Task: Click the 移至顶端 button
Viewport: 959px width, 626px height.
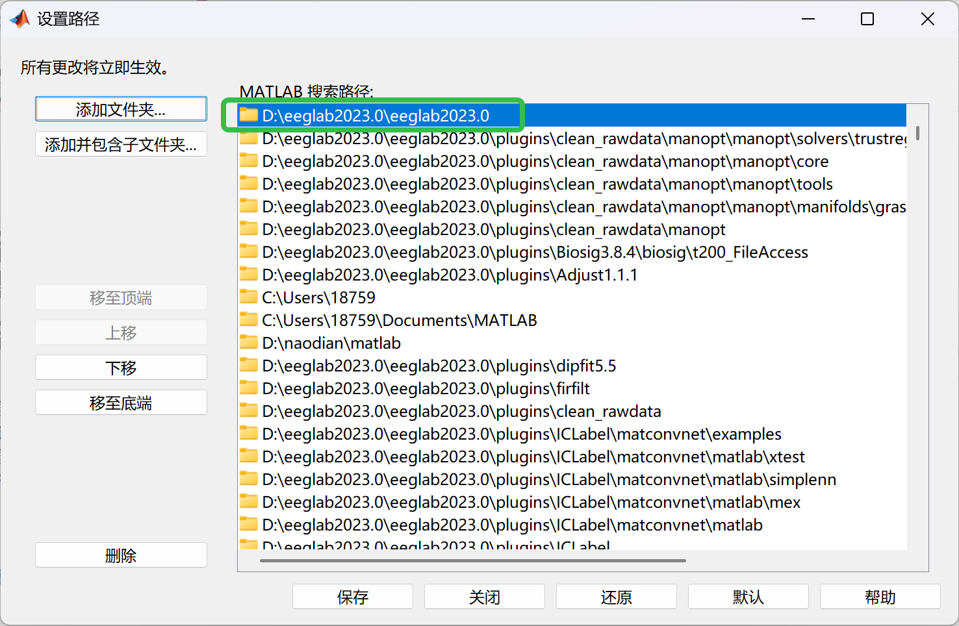Action: (121, 297)
